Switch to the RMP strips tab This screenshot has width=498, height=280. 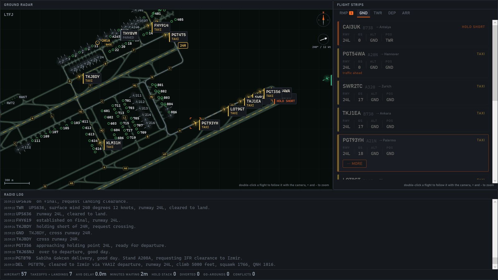click(346, 13)
